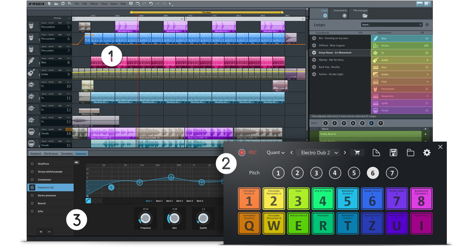Viewport: 459px width, 250px height.
Task: Trigger pad R Phantasm
Action: pyautogui.click(x=323, y=223)
